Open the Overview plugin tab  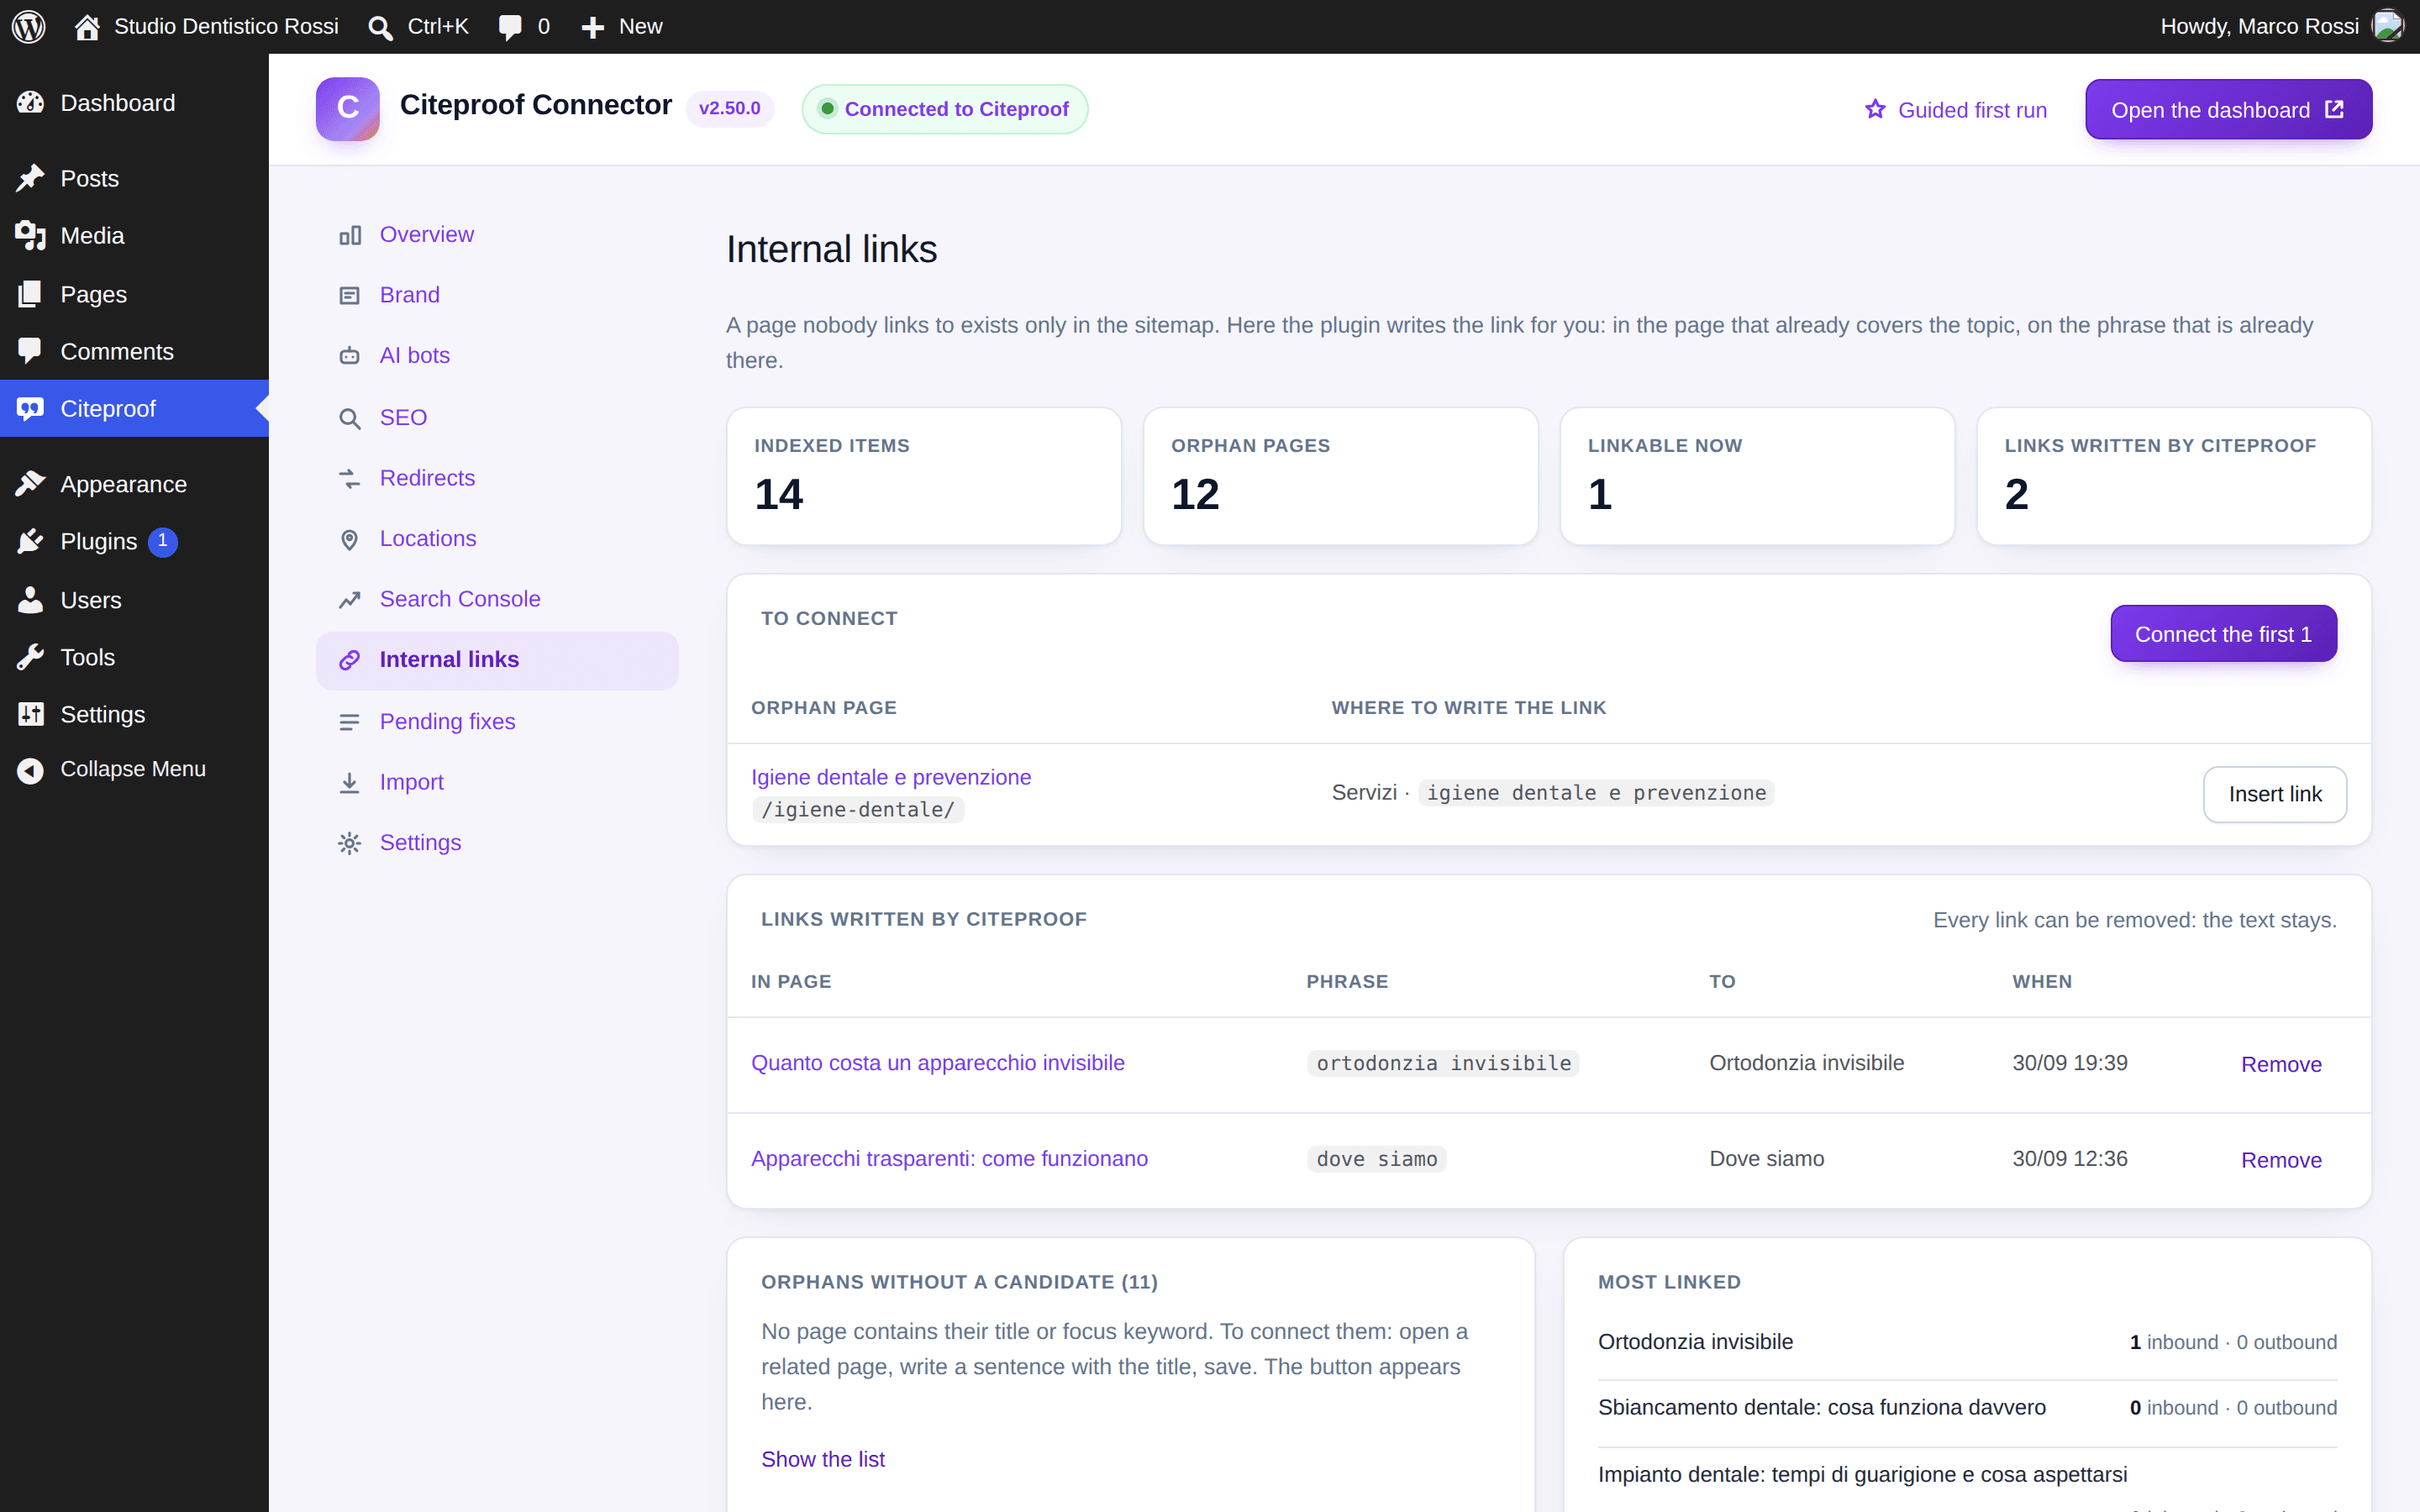click(497, 234)
